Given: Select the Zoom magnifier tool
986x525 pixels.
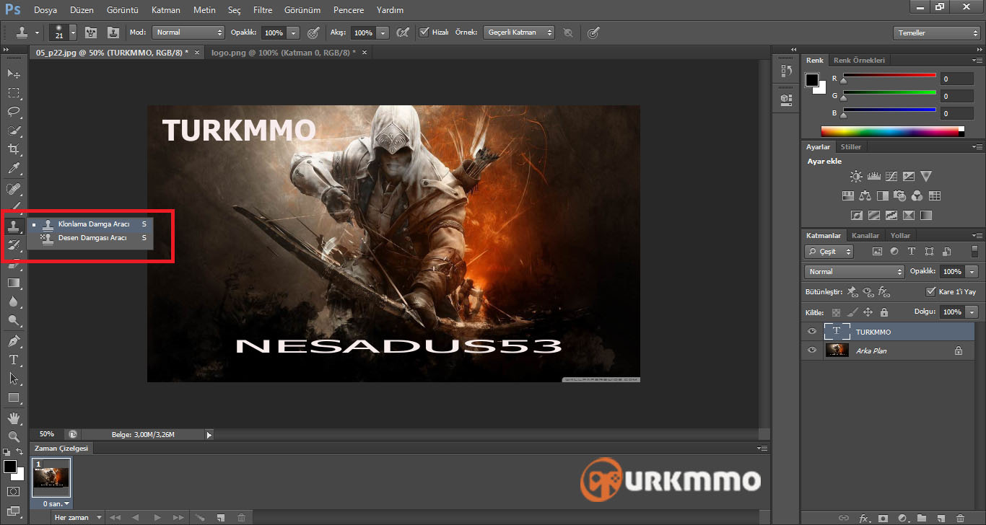Looking at the screenshot, I should click(14, 437).
